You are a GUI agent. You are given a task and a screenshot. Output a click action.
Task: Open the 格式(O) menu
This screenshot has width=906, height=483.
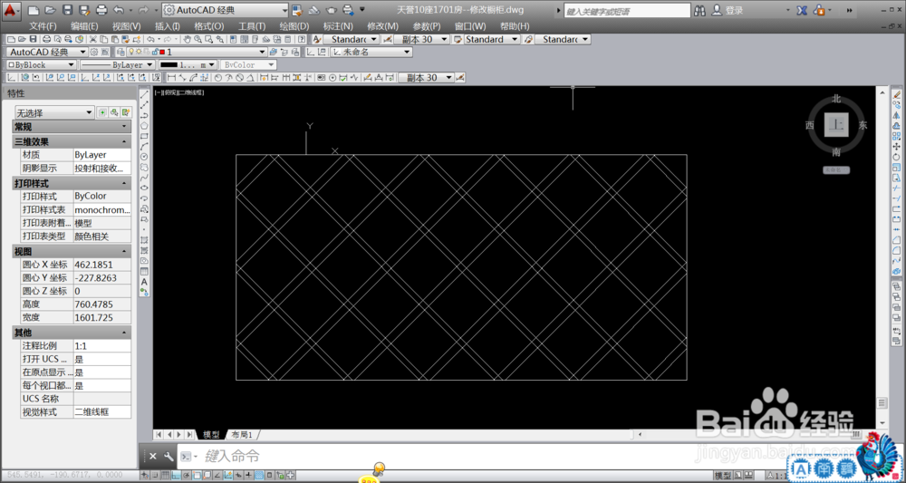(x=209, y=26)
